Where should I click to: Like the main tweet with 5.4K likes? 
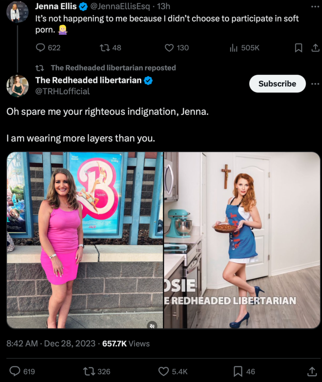click(164, 371)
